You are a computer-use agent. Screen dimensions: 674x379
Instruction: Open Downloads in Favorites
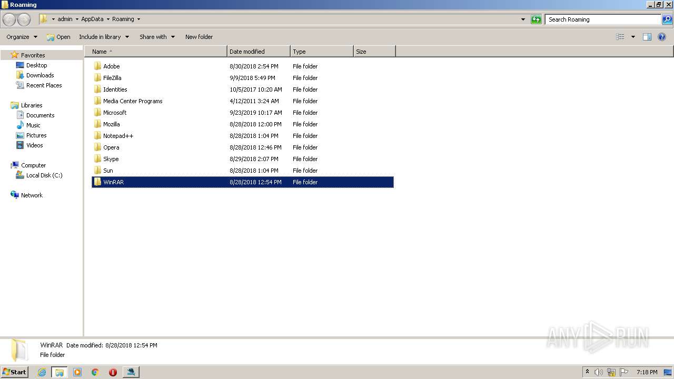coord(40,75)
